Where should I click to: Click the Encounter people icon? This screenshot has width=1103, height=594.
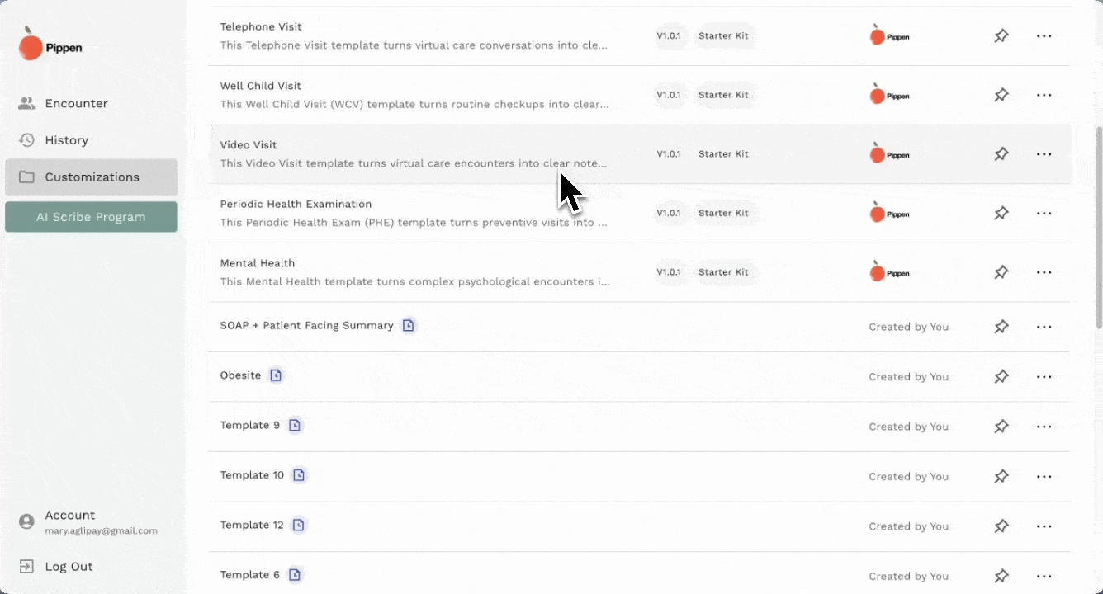coord(26,103)
